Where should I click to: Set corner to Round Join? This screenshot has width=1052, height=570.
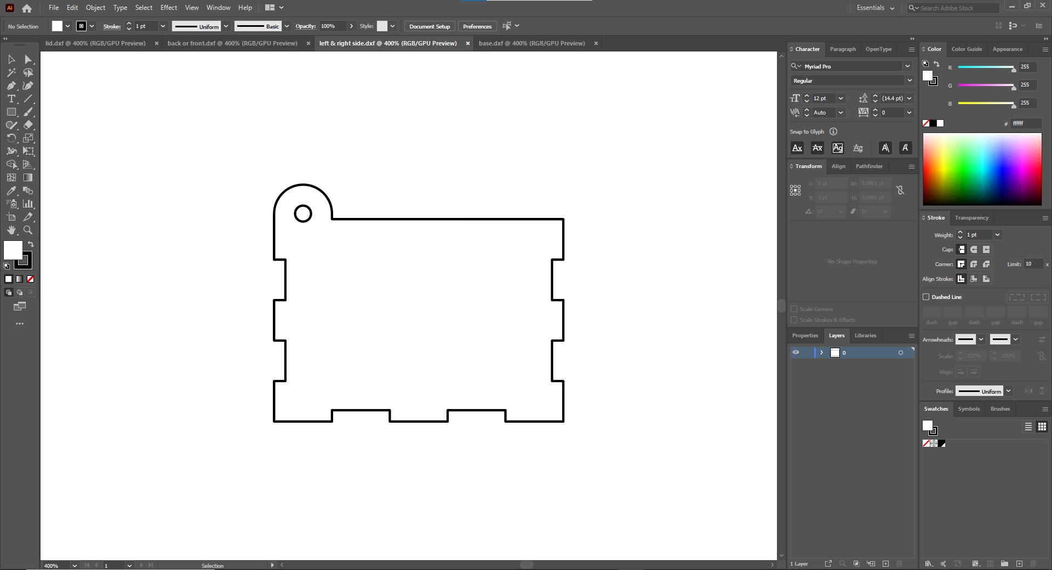click(974, 264)
